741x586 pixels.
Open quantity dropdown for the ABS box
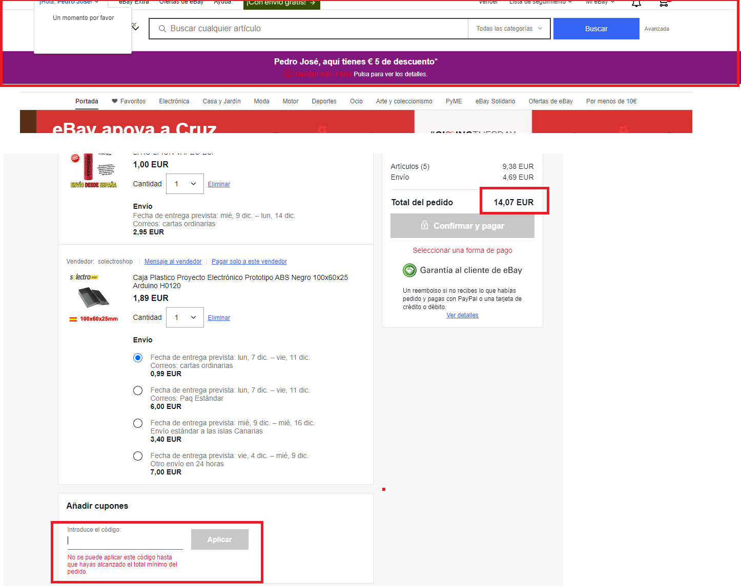[x=185, y=317]
